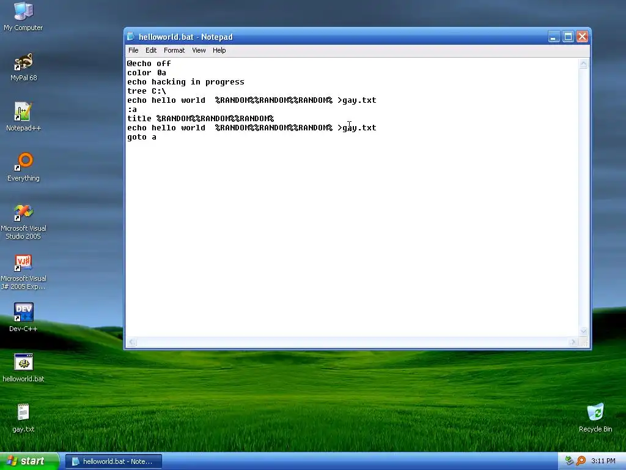Click the horizontal scrollbar left arrow
The width and height of the screenshot is (626, 470).
[x=132, y=342]
